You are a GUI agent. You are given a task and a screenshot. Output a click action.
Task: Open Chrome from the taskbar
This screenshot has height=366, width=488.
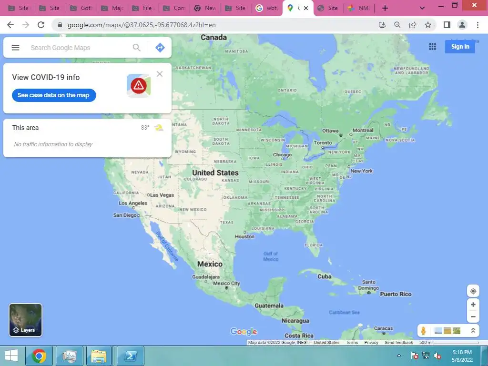pyautogui.click(x=39, y=356)
